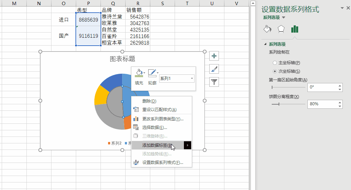Open the Series Options bar chart tab
The height and width of the screenshot is (190, 351).
295,29
